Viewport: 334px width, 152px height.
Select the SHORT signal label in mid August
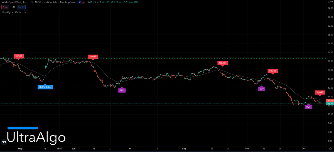(222, 63)
